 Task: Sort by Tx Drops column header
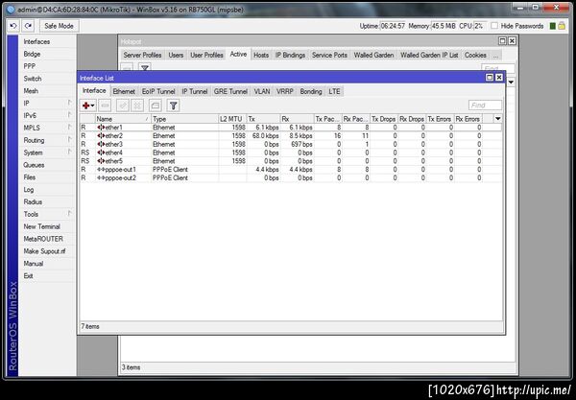click(383, 119)
